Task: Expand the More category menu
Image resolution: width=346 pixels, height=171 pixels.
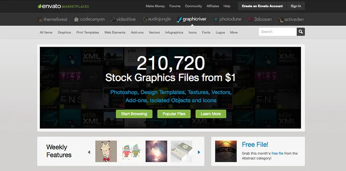Action: (x=234, y=32)
